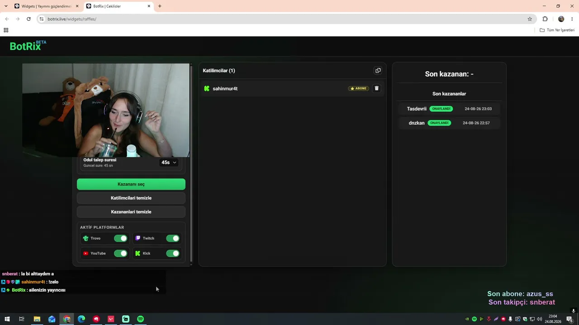
Task: Switch to the Widgets browser tab
Action: pos(46,6)
